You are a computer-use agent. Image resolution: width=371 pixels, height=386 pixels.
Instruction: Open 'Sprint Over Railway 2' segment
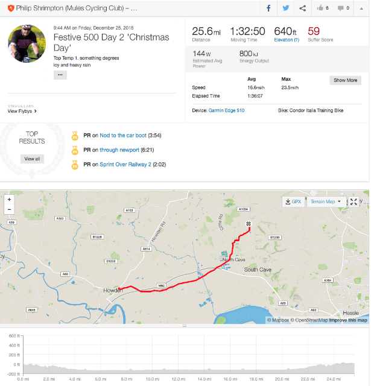pyautogui.click(x=125, y=165)
